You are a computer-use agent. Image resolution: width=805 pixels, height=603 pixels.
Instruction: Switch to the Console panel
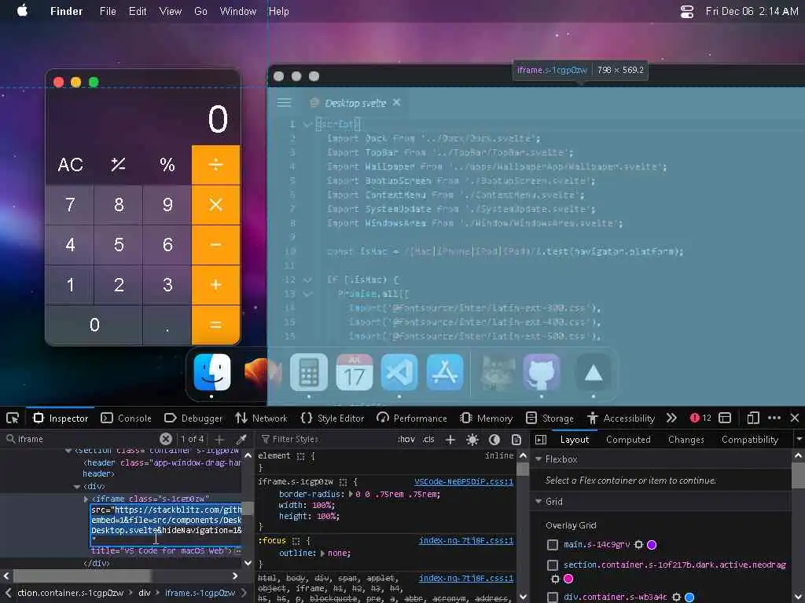[x=127, y=418]
